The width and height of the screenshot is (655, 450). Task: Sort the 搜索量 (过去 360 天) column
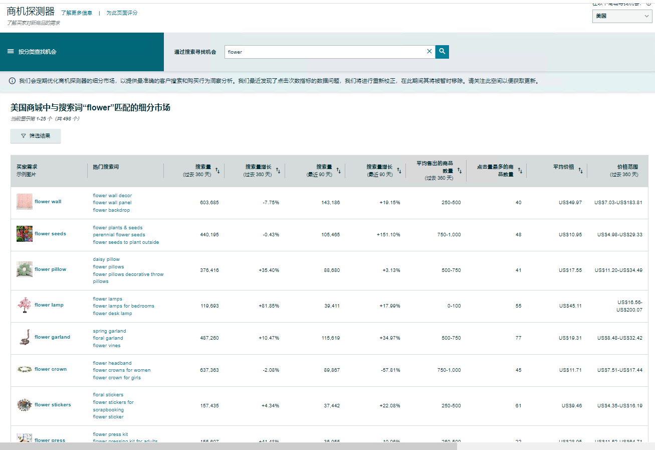[x=217, y=170]
